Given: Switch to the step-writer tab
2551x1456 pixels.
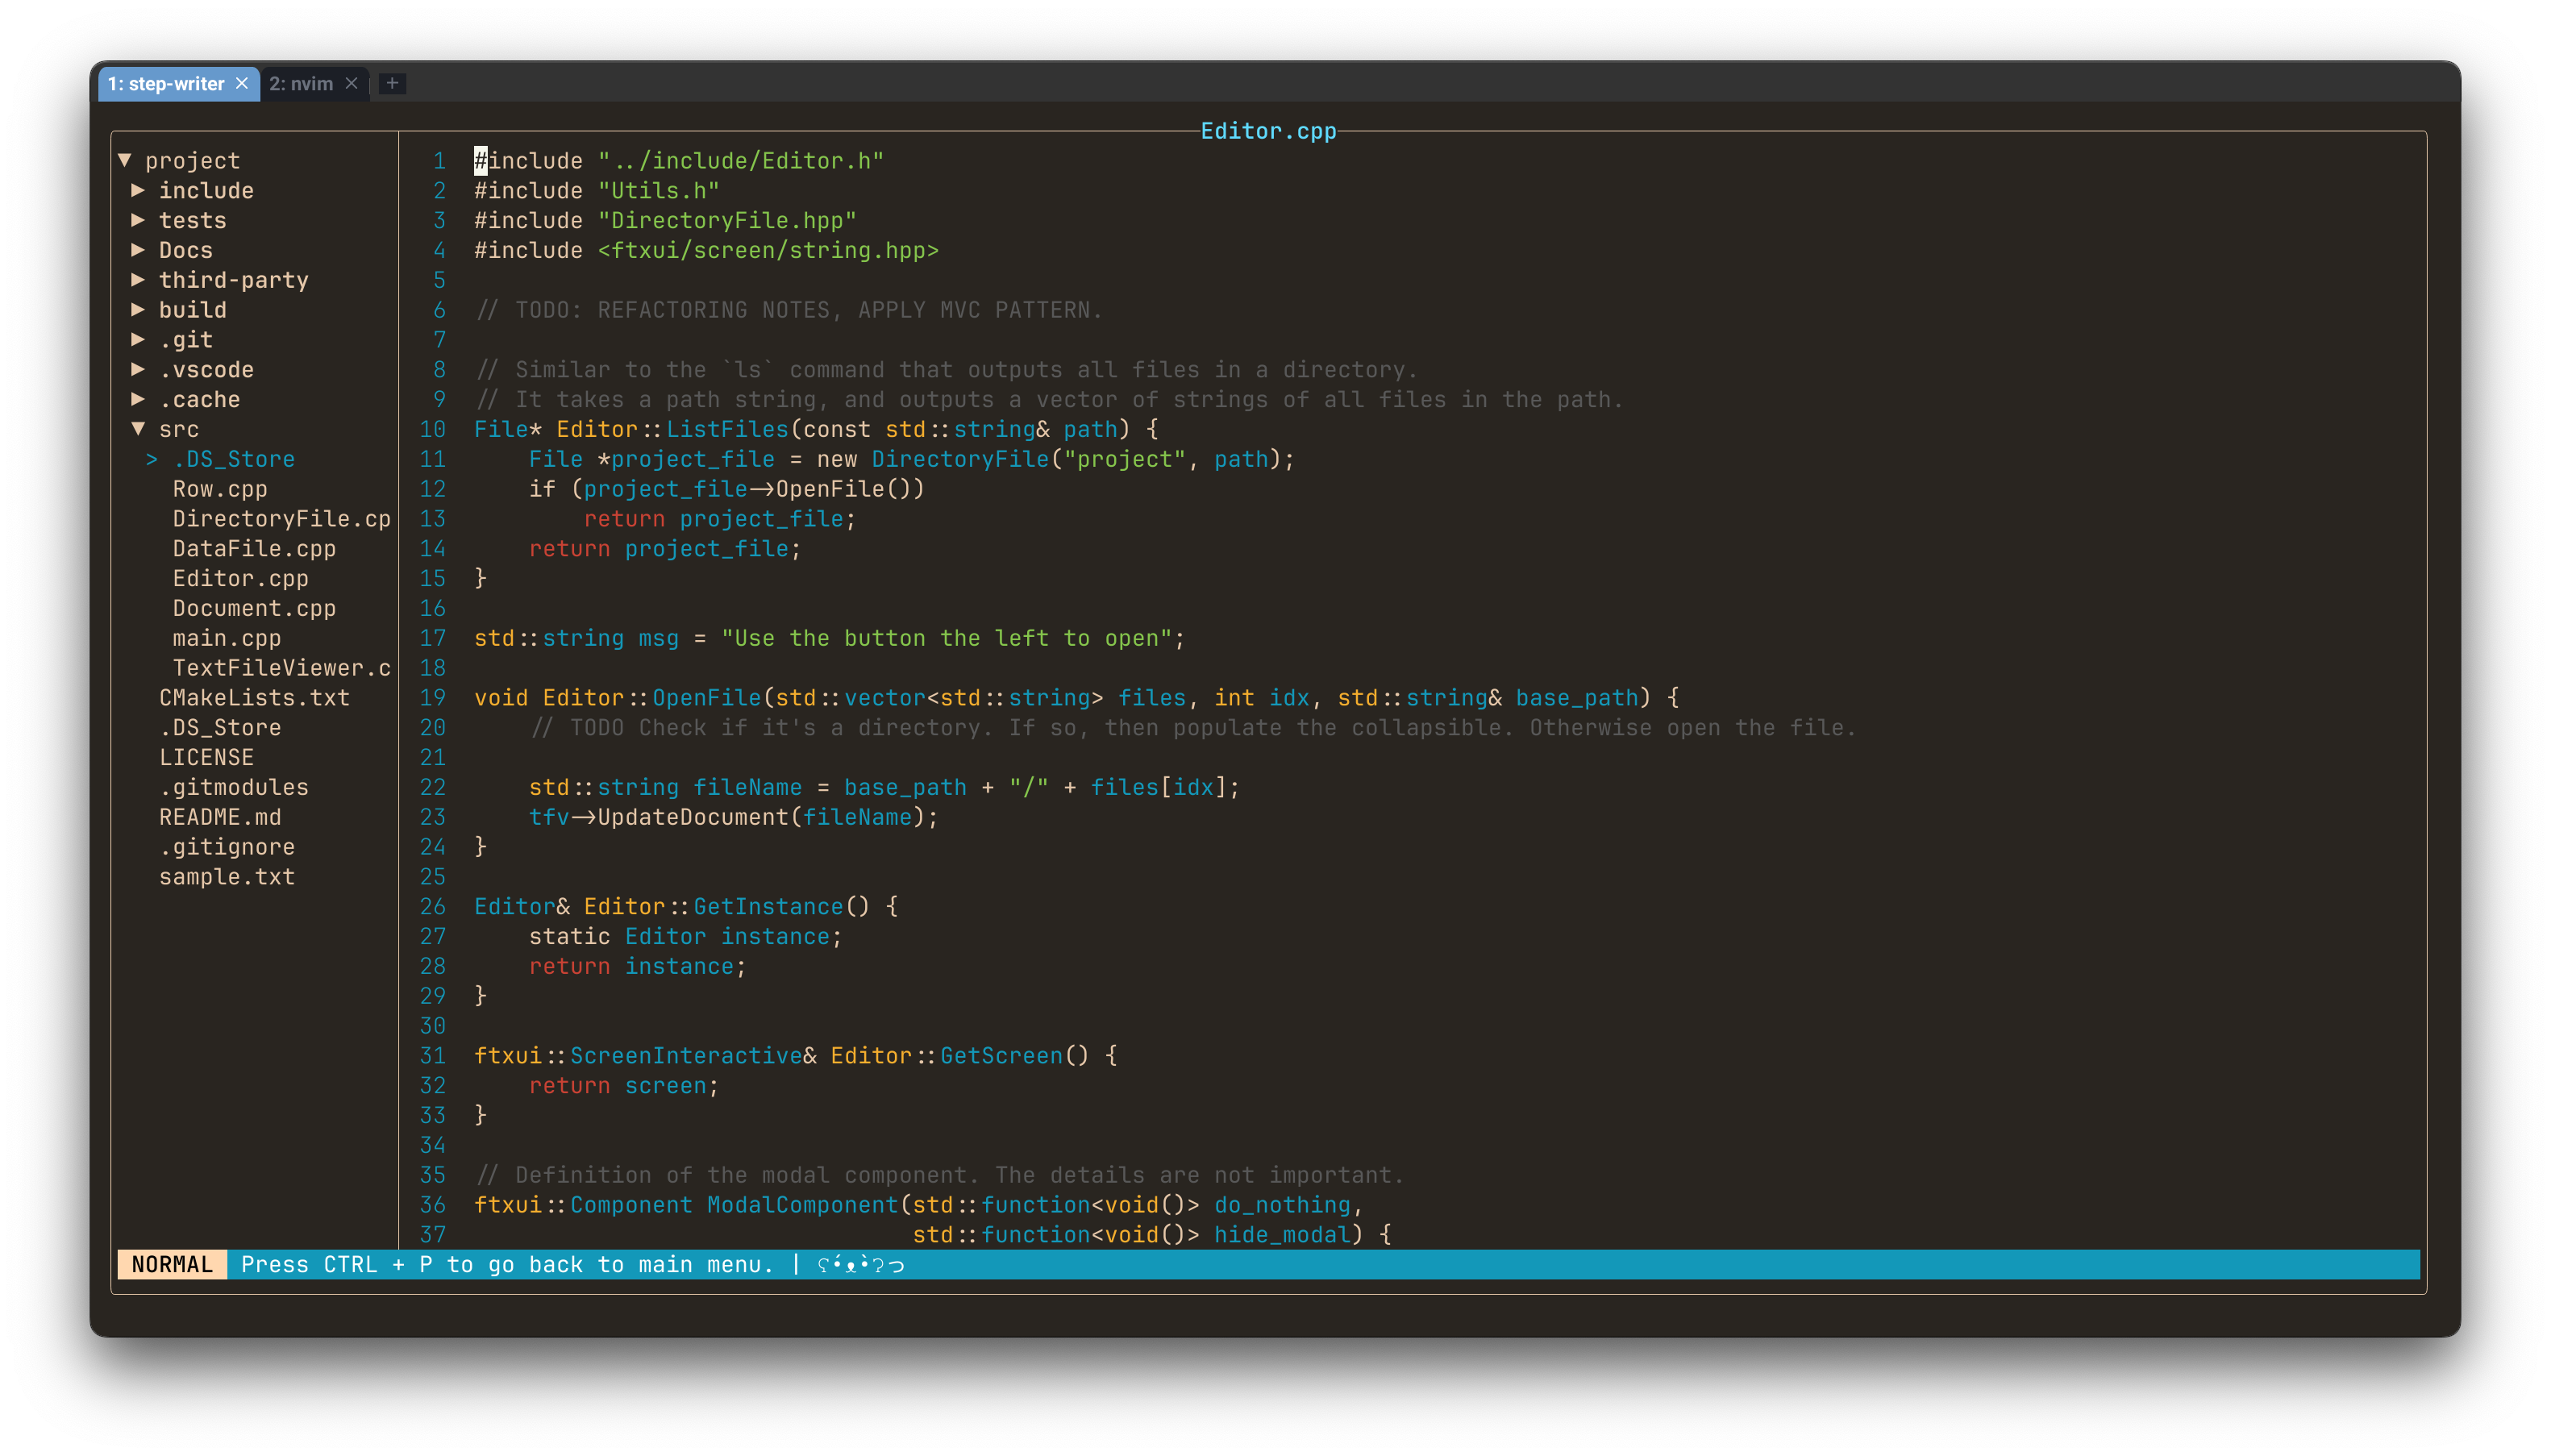Looking at the screenshot, I should coord(166,84).
